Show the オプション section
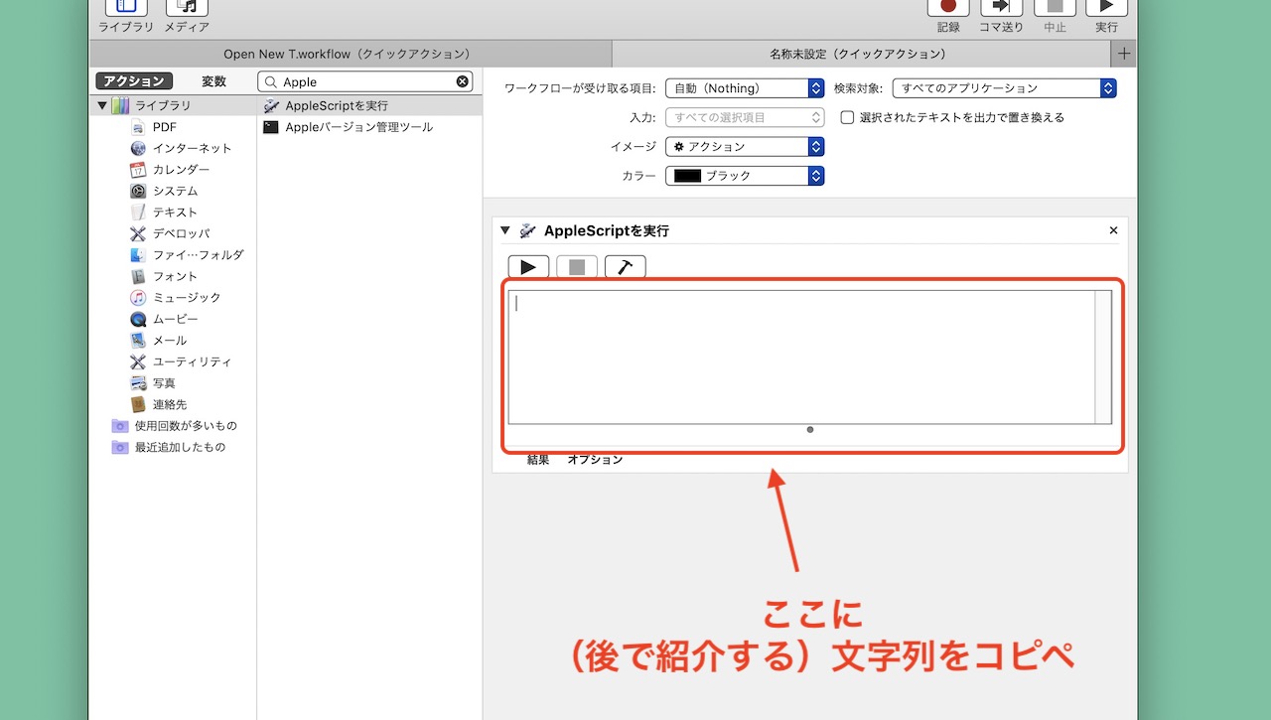Image resolution: width=1271 pixels, height=720 pixels. [x=595, y=460]
